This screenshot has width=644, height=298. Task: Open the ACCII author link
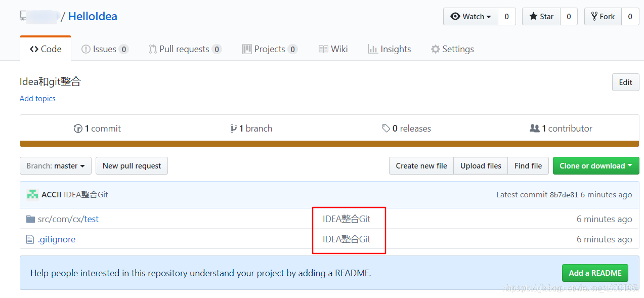[x=52, y=195]
